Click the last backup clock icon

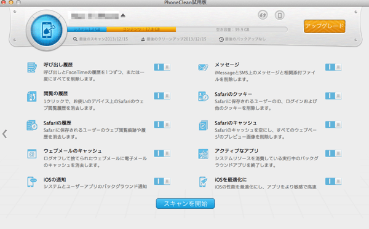pos(221,39)
